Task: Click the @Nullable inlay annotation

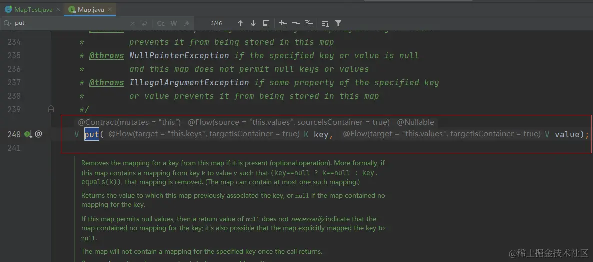Action: coord(415,122)
